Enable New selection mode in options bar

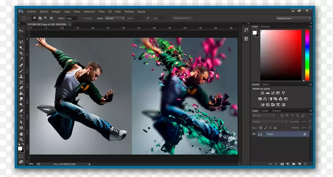[x=35, y=18]
